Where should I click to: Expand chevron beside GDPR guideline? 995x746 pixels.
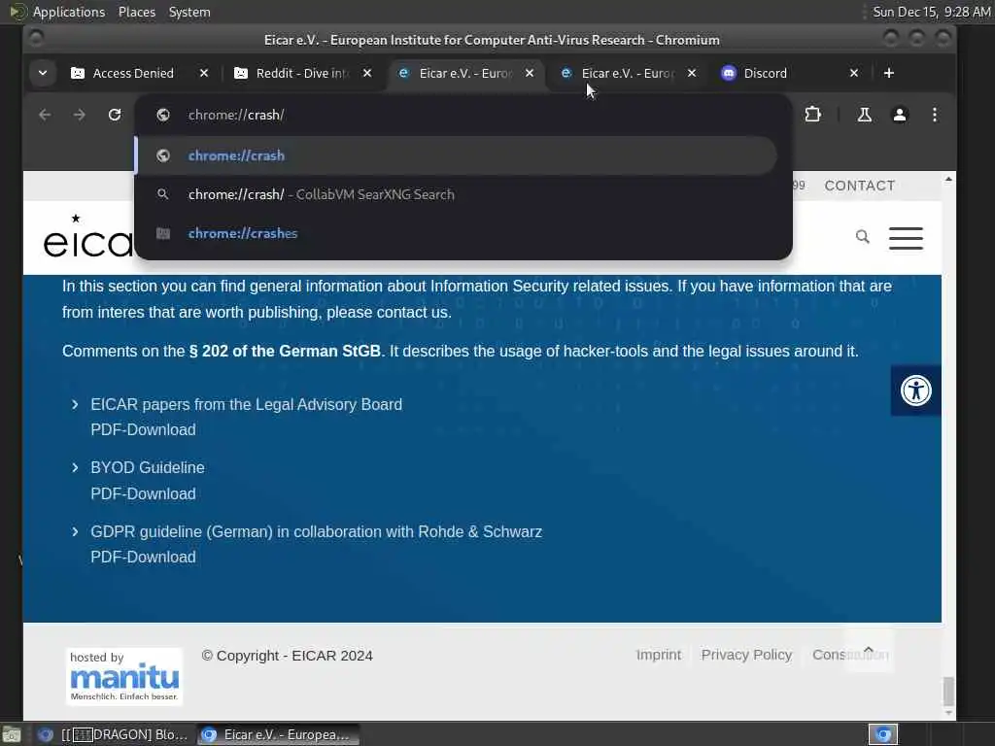click(75, 531)
